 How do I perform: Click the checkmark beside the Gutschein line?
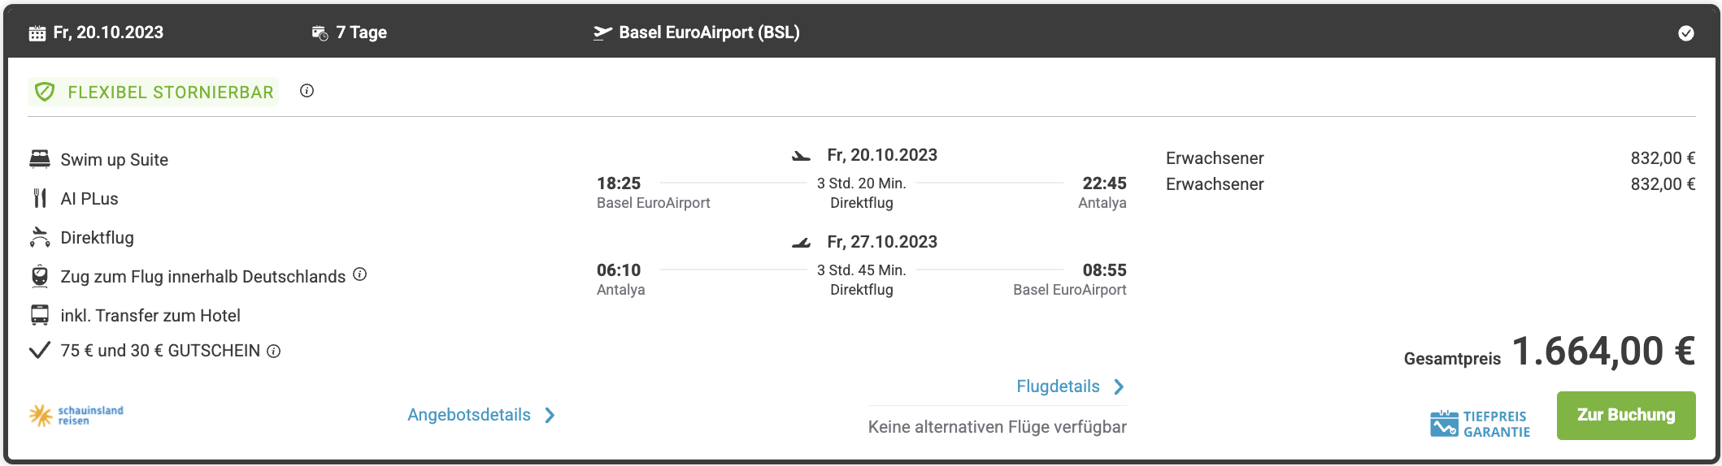pos(40,350)
